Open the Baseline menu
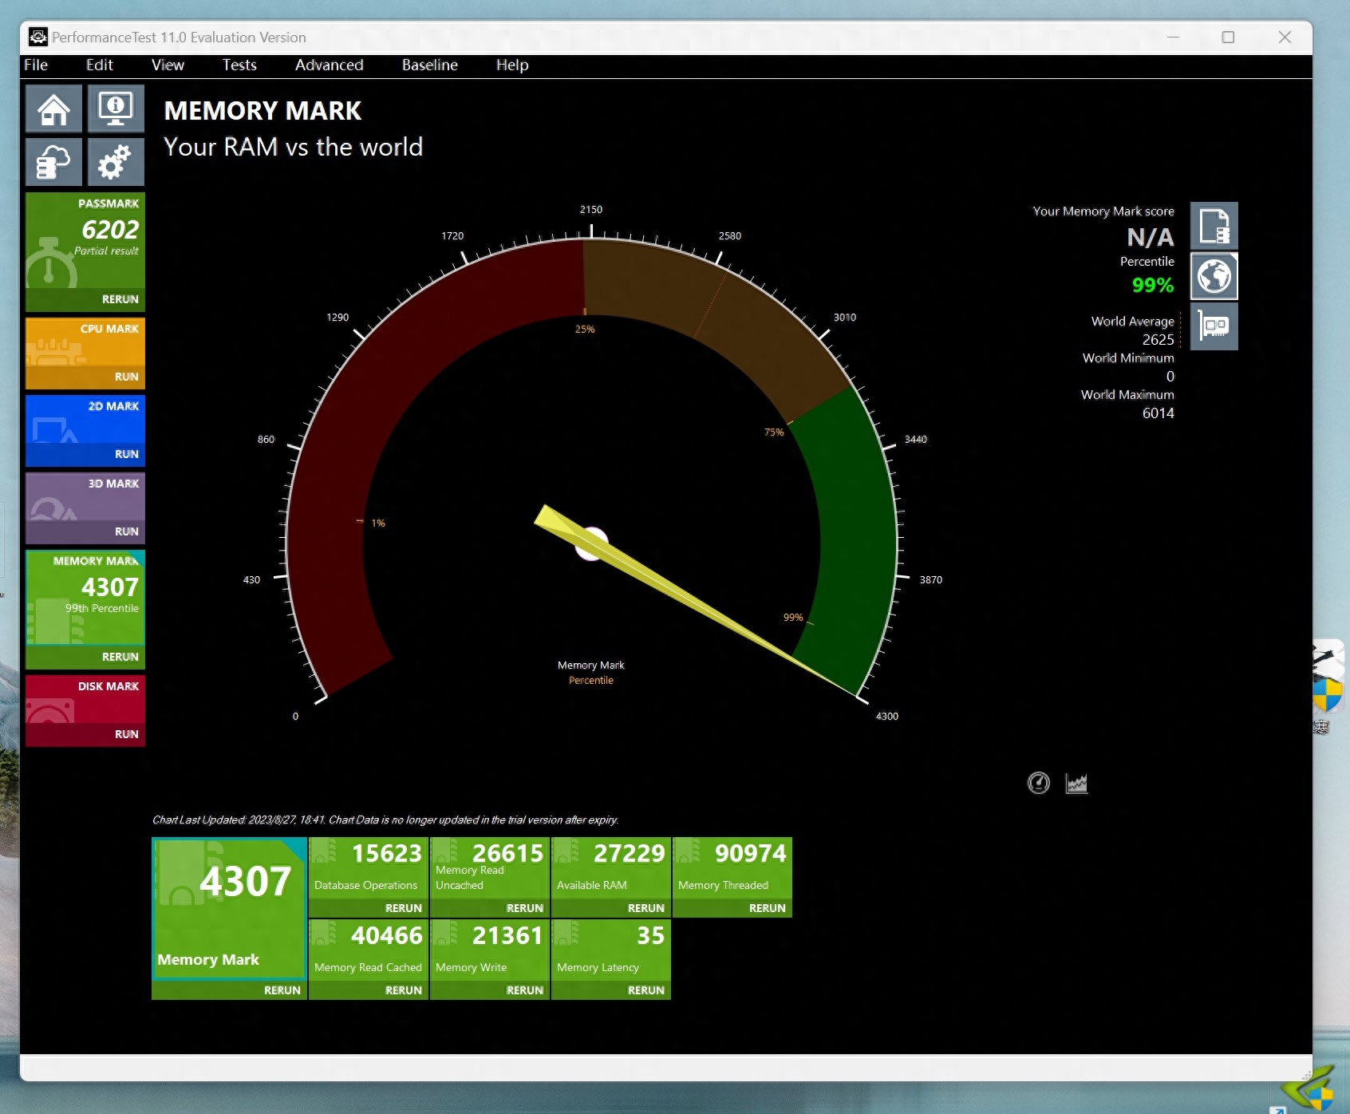 coord(429,65)
